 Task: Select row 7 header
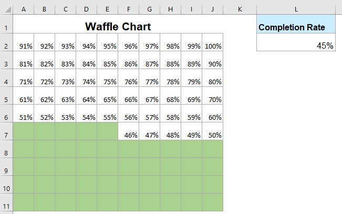point(6,134)
